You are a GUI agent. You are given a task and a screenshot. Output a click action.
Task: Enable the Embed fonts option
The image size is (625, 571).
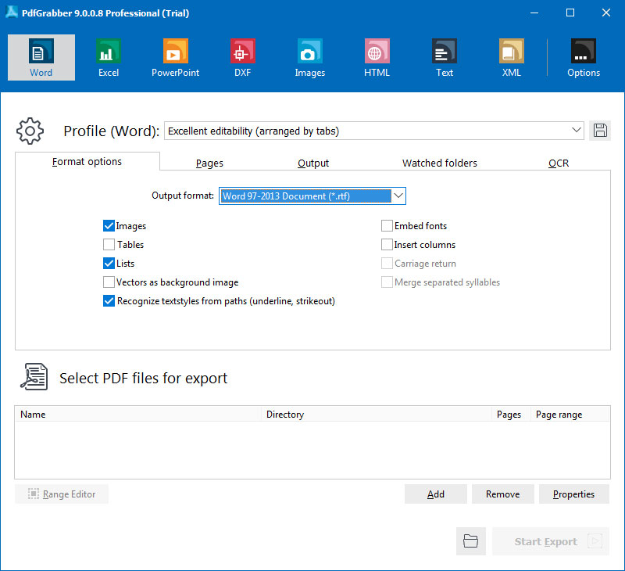click(387, 225)
